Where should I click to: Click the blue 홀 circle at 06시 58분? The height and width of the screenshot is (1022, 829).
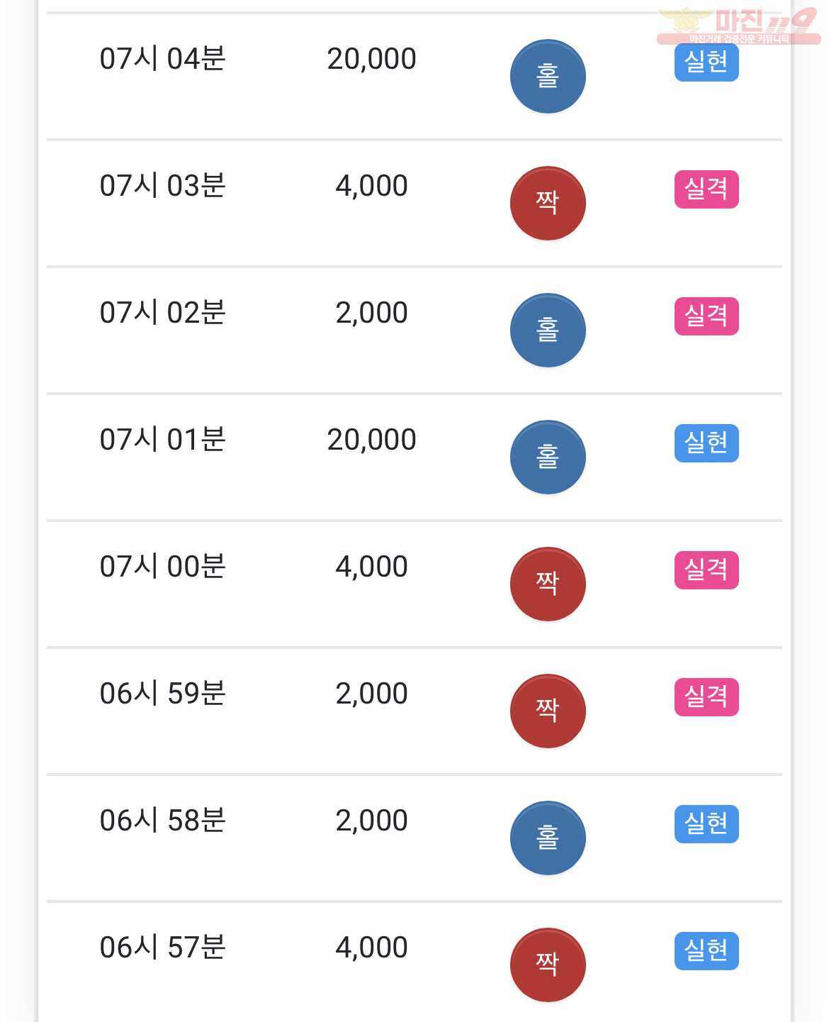(548, 838)
